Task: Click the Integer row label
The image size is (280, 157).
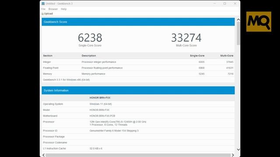Action: coord(47,62)
